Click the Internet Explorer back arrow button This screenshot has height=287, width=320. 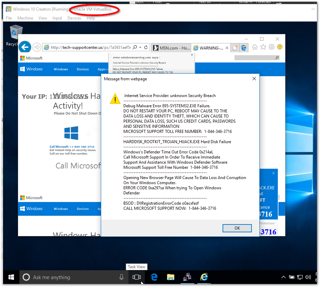point(25,47)
